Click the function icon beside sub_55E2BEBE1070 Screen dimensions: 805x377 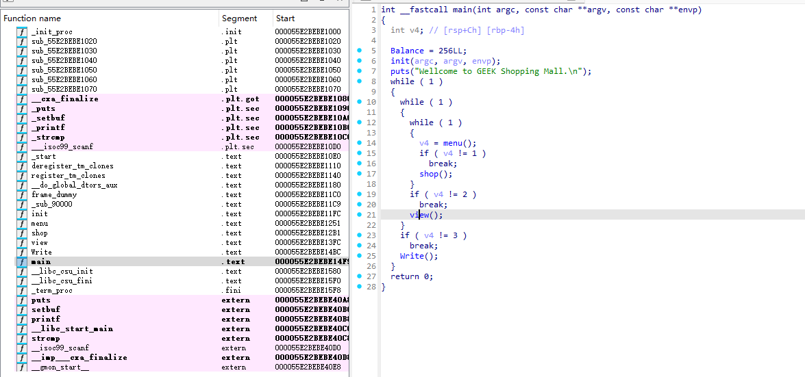click(x=22, y=89)
